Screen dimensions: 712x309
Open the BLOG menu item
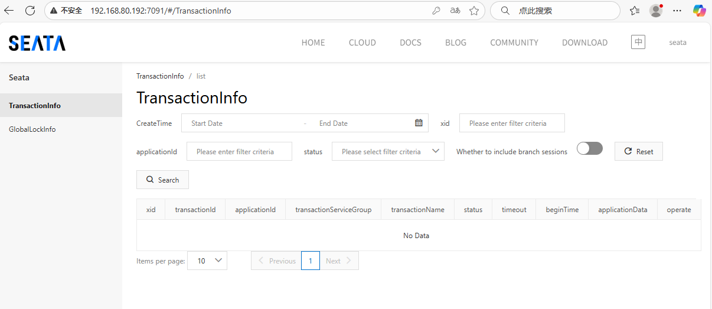point(456,43)
